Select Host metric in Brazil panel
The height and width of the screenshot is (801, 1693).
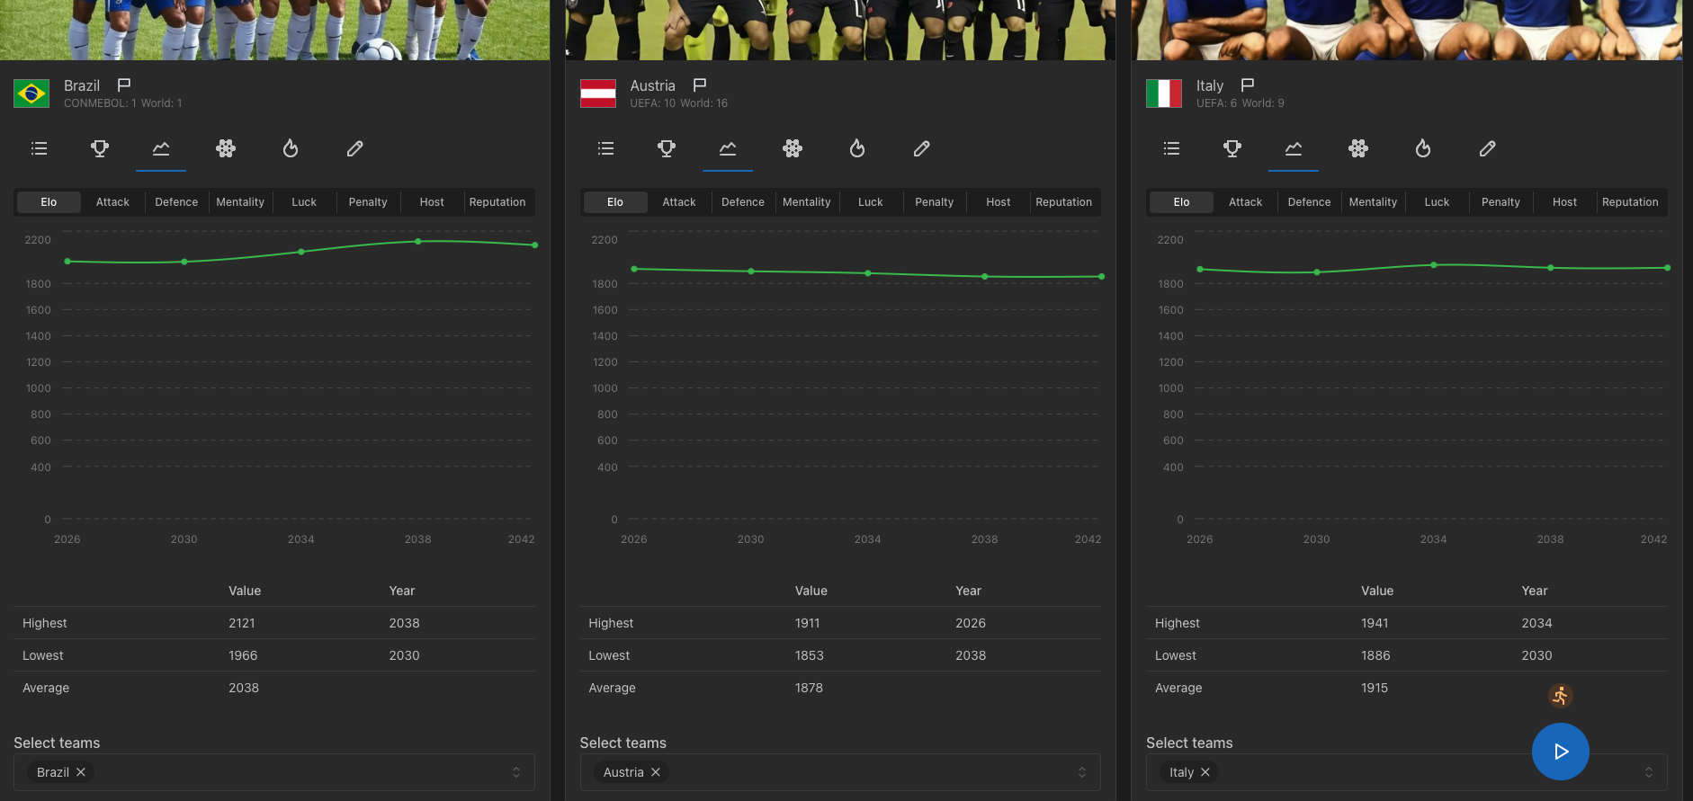click(432, 202)
